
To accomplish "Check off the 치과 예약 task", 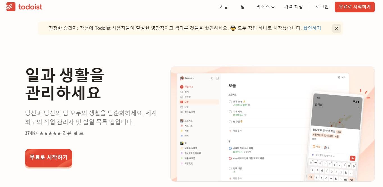I will pyautogui.click(x=230, y=112).
